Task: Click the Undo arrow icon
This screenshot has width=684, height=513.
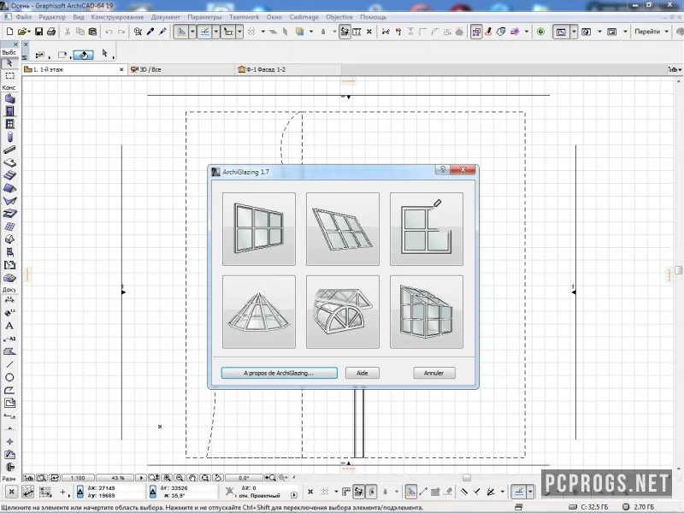Action: [109, 32]
